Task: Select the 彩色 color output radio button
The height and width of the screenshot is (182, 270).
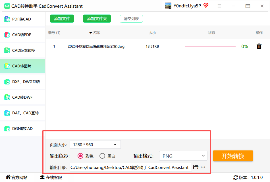Action: click(80, 156)
